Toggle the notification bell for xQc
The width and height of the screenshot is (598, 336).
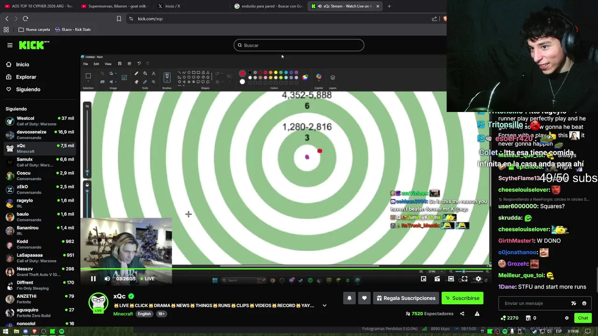pyautogui.click(x=349, y=298)
